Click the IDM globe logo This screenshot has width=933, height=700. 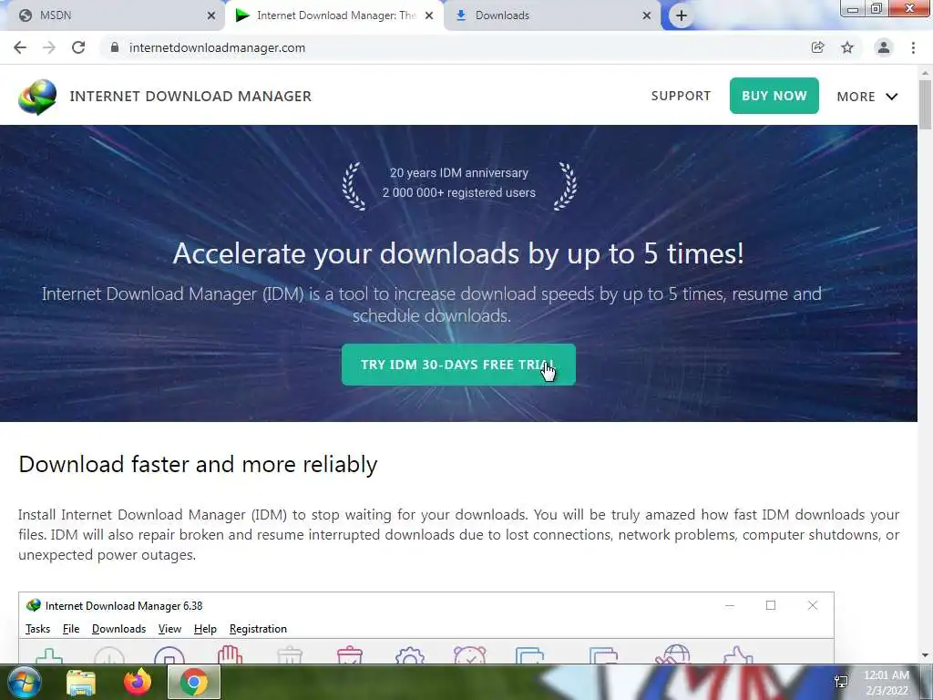click(37, 97)
